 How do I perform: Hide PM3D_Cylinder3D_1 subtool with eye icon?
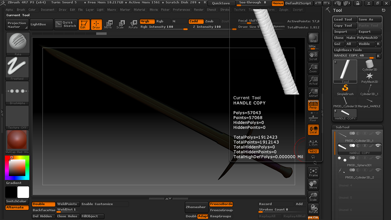(378, 133)
